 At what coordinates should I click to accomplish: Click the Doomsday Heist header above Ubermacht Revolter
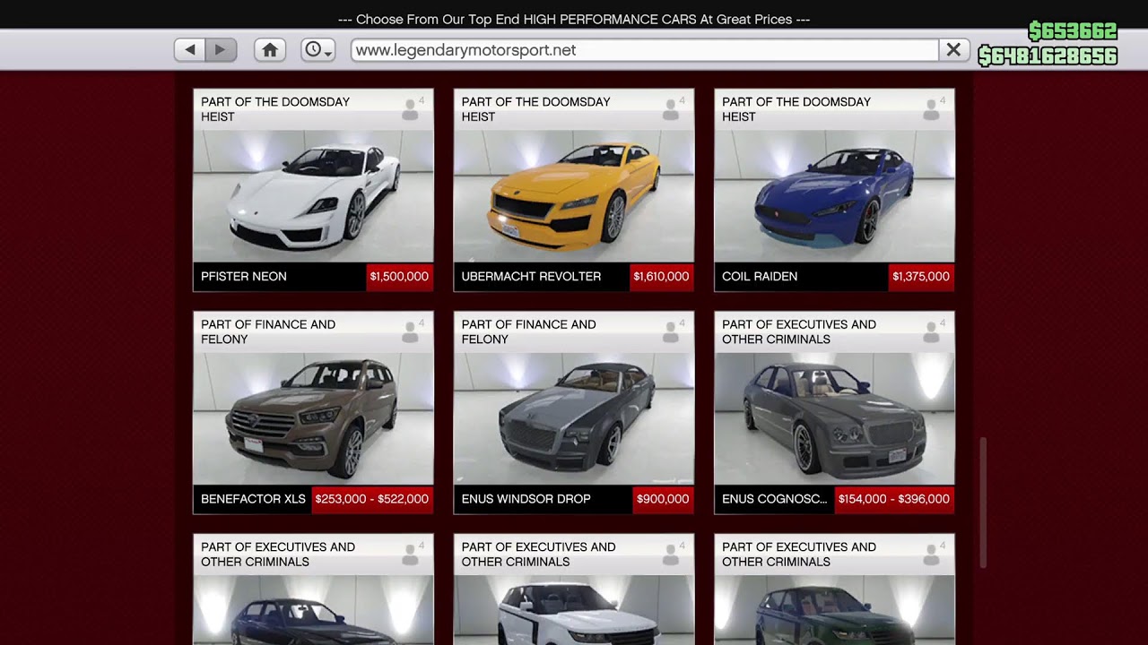click(535, 109)
